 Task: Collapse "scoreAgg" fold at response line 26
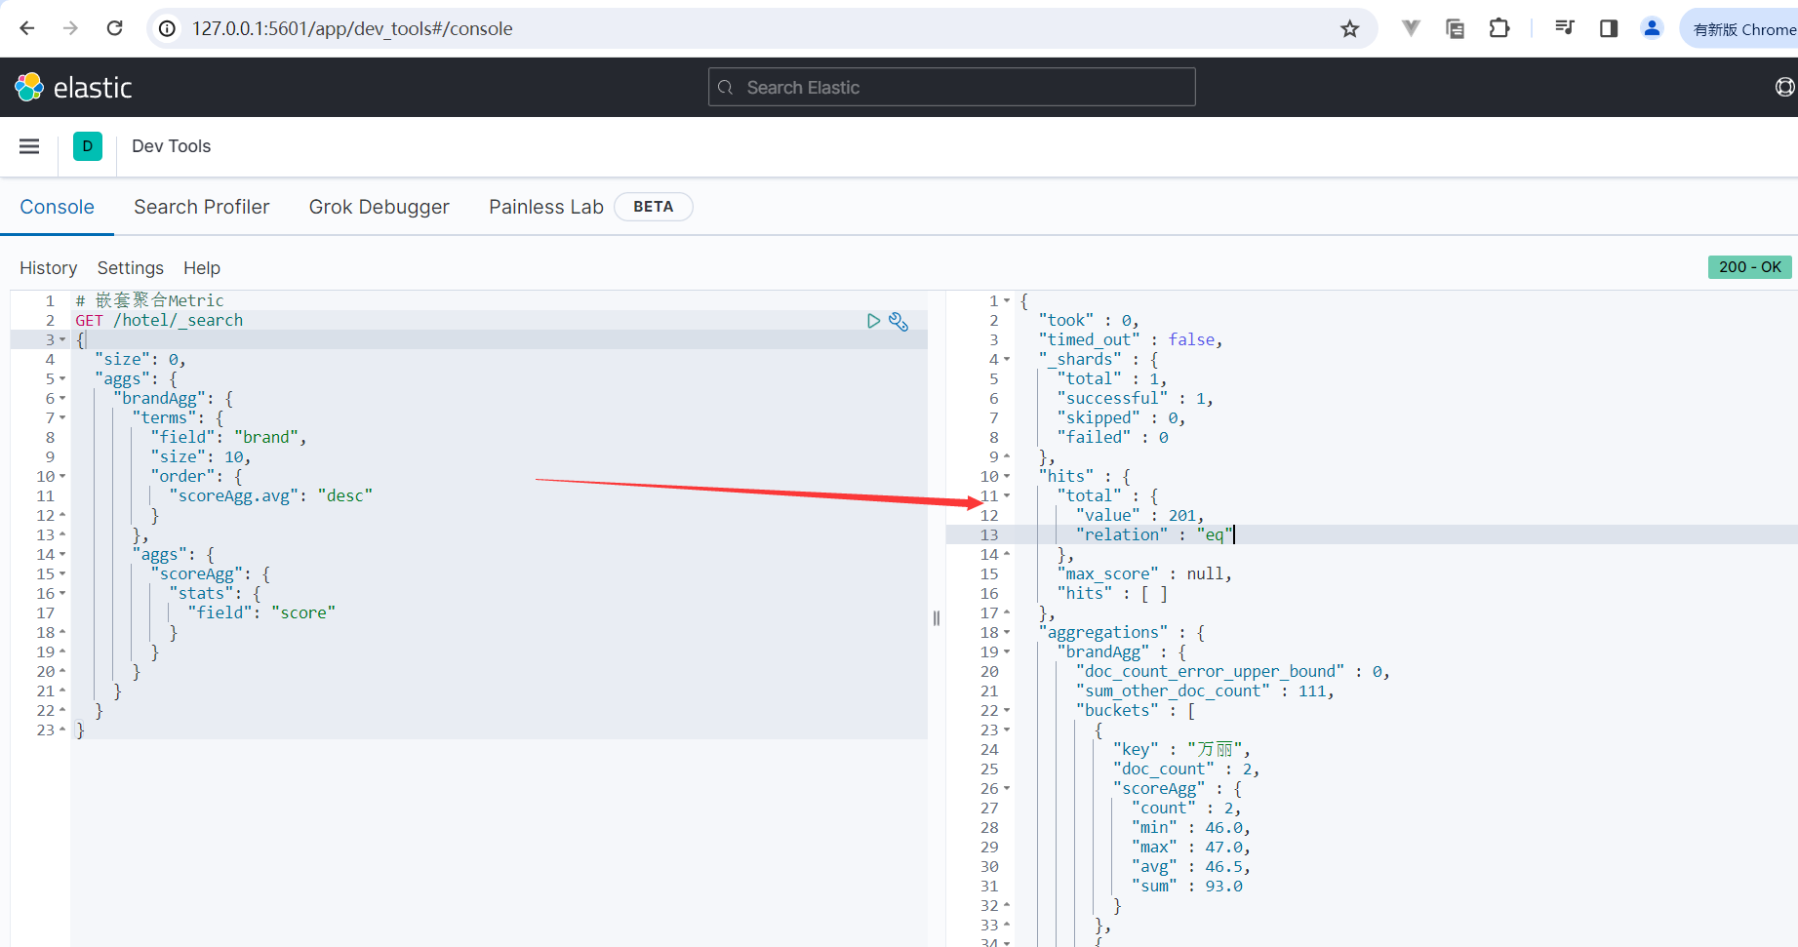click(x=1007, y=789)
